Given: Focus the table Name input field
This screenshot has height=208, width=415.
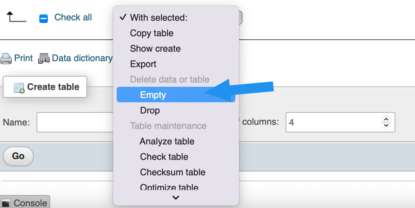Looking at the screenshot, I should pyautogui.click(x=76, y=122).
